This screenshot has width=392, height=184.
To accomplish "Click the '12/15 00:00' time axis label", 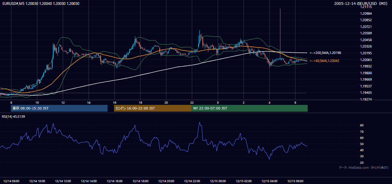I will pos(218,181).
